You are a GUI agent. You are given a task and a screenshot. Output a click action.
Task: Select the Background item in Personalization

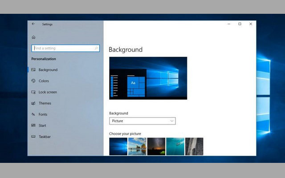(x=48, y=70)
